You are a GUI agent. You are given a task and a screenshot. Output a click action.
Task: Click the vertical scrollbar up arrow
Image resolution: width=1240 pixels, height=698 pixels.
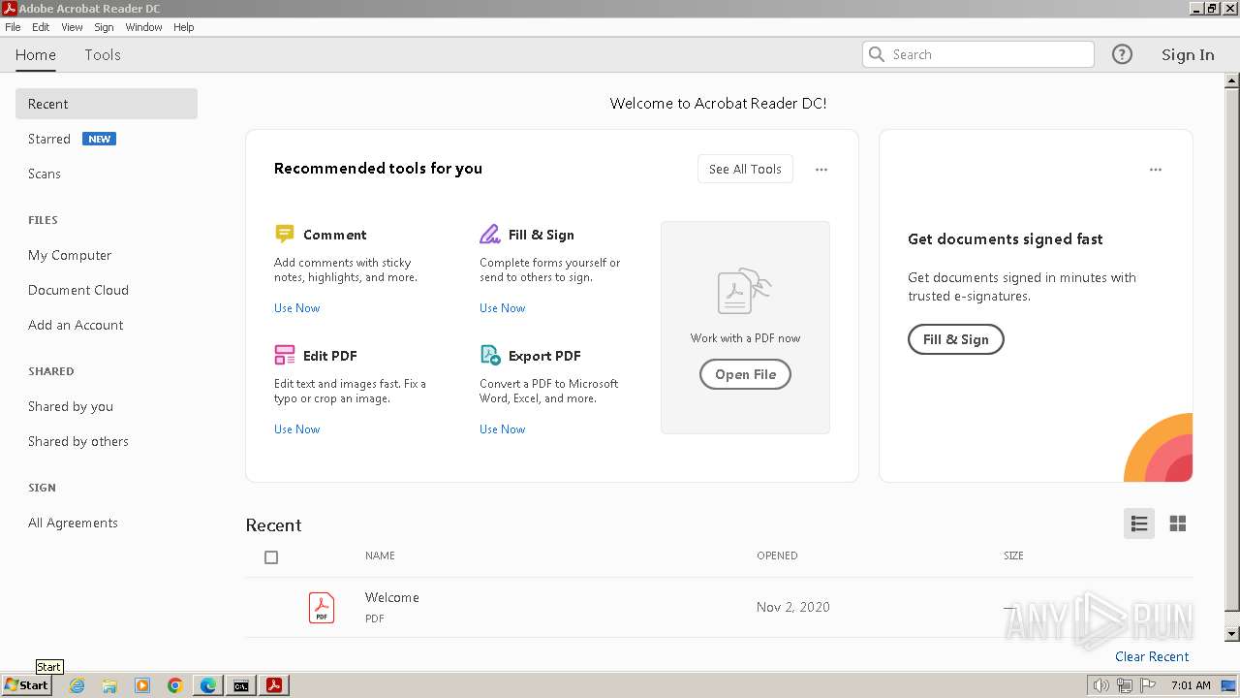click(1232, 81)
